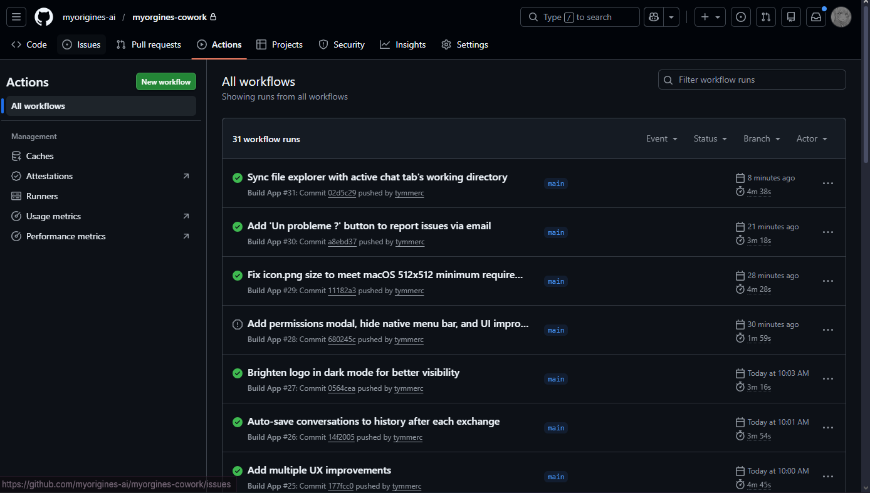
Task: Focus the Filter workflow runs field
Action: (752, 80)
